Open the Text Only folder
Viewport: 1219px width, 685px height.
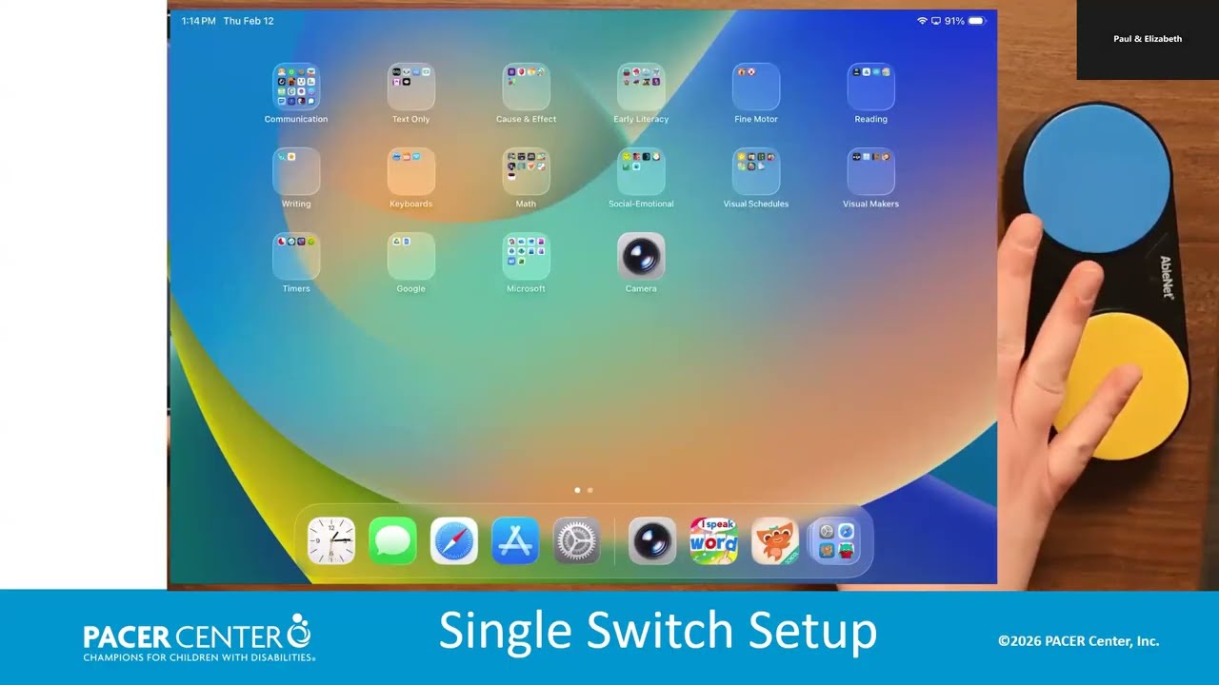[x=411, y=87]
